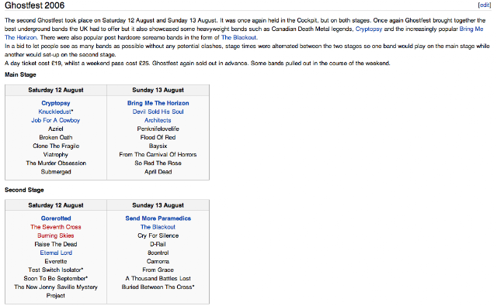Image resolution: width=497 pixels, height=306 pixels.
Task: Select Flood Of Red text
Action: pyautogui.click(x=158, y=137)
